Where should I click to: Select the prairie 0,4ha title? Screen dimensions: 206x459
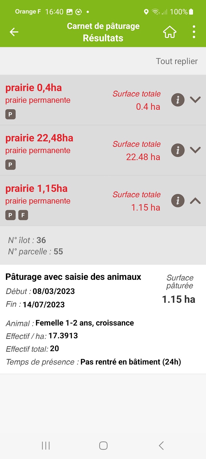coord(34,88)
